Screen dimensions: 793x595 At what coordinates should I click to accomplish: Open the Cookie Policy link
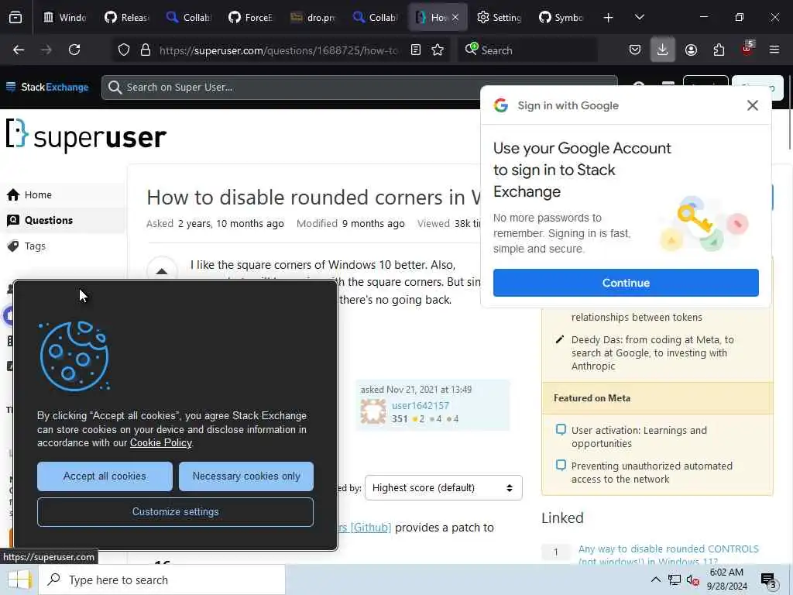(x=161, y=442)
